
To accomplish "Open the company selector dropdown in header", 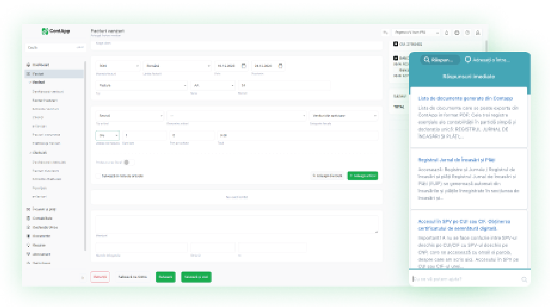I will point(416,33).
